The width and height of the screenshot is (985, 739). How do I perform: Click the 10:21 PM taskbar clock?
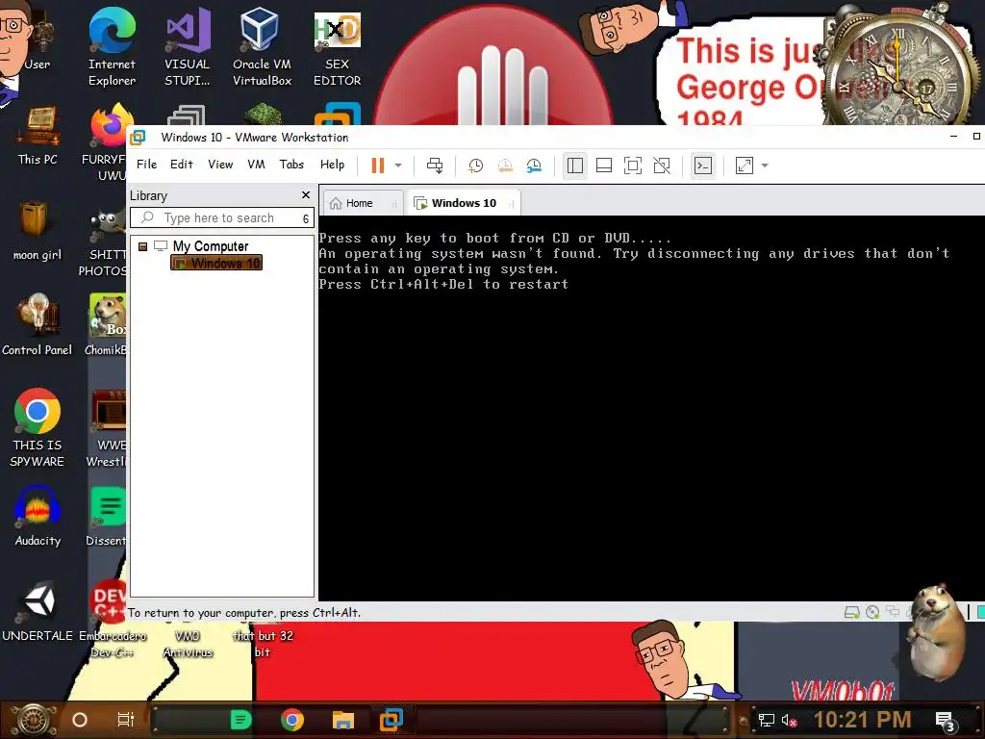pos(862,720)
